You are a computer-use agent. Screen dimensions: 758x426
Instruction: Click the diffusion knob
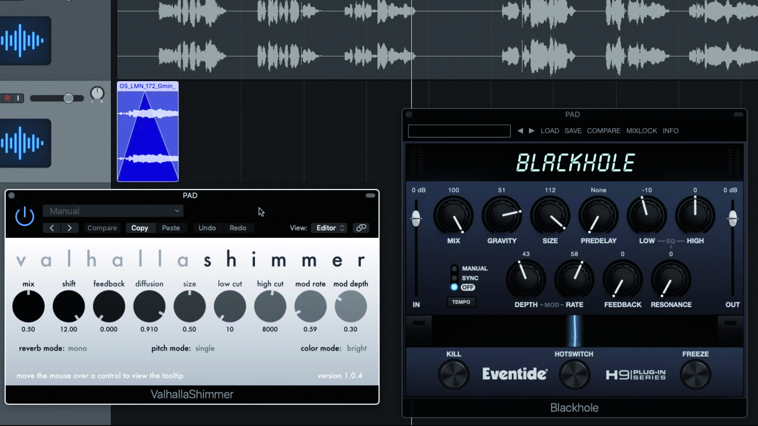(x=149, y=306)
